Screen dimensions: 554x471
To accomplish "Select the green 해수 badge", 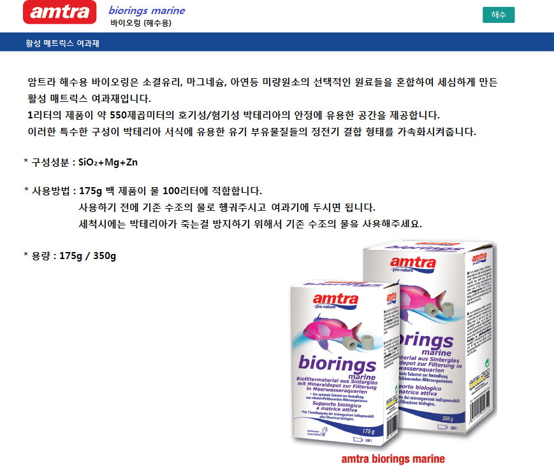I will (x=499, y=15).
